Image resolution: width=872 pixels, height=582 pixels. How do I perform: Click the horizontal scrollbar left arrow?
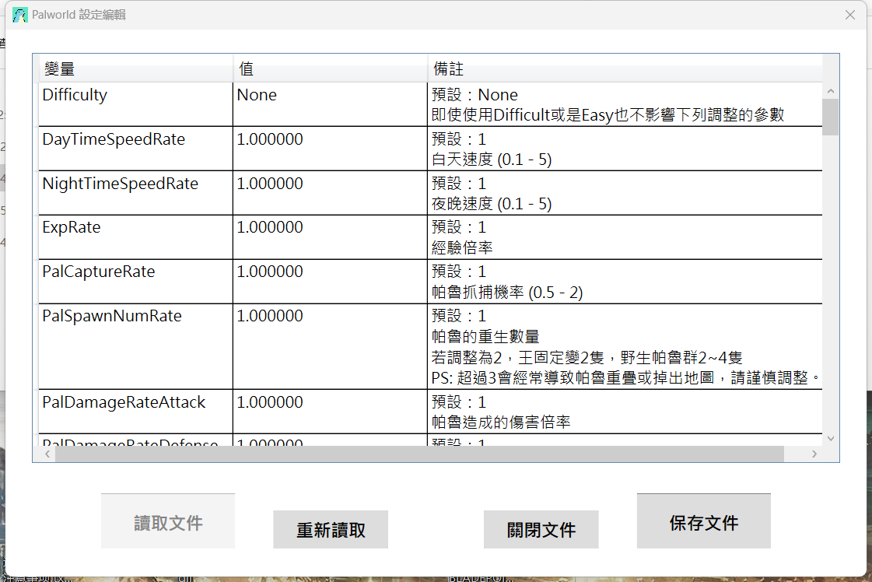click(x=47, y=454)
